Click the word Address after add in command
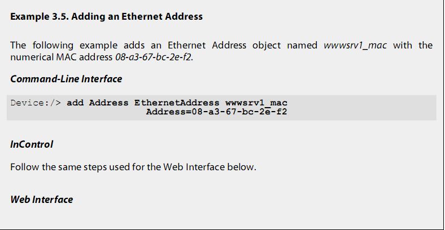 tap(108, 103)
